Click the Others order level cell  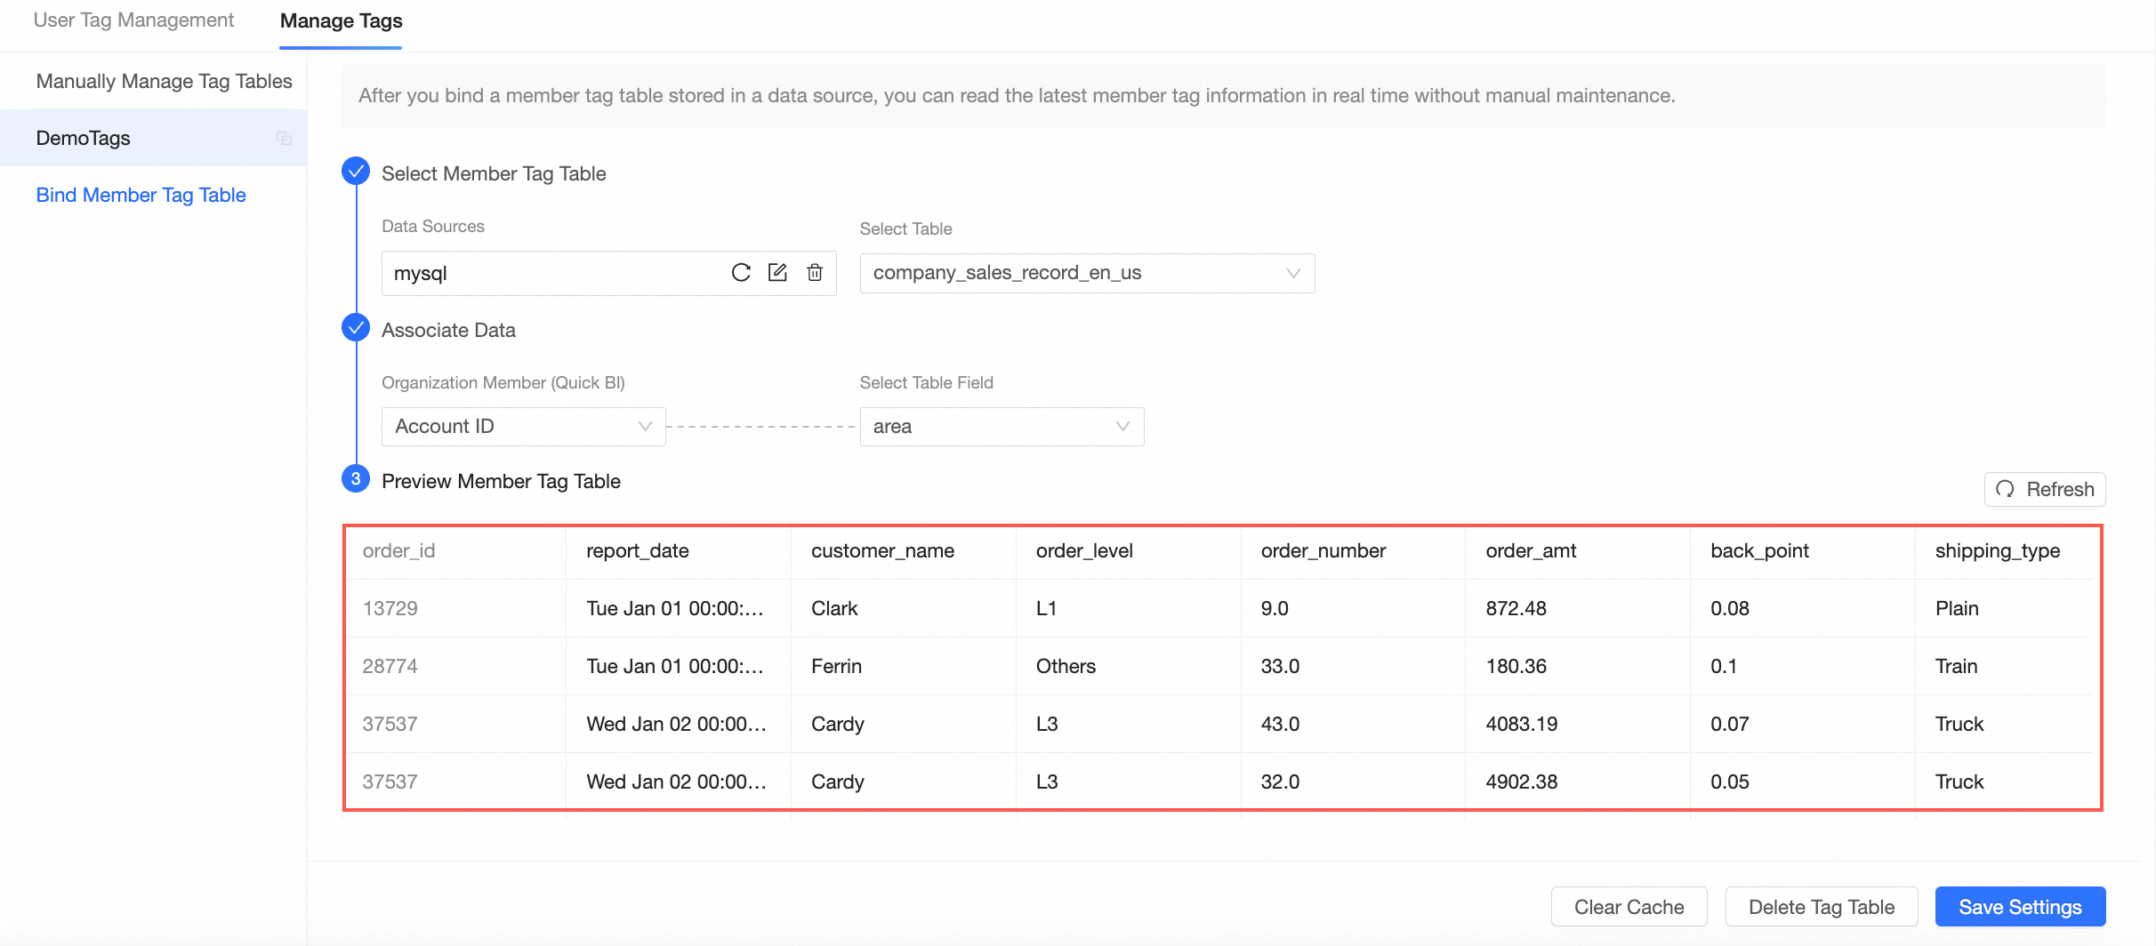click(1066, 667)
